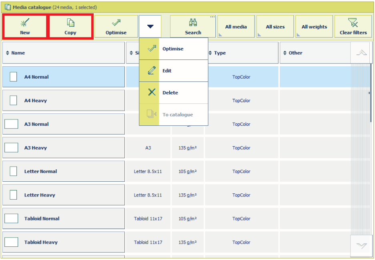Click the Clear filters funnel icon
375x260 pixels.
coord(353,23)
